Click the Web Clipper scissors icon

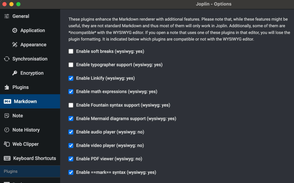7,144
